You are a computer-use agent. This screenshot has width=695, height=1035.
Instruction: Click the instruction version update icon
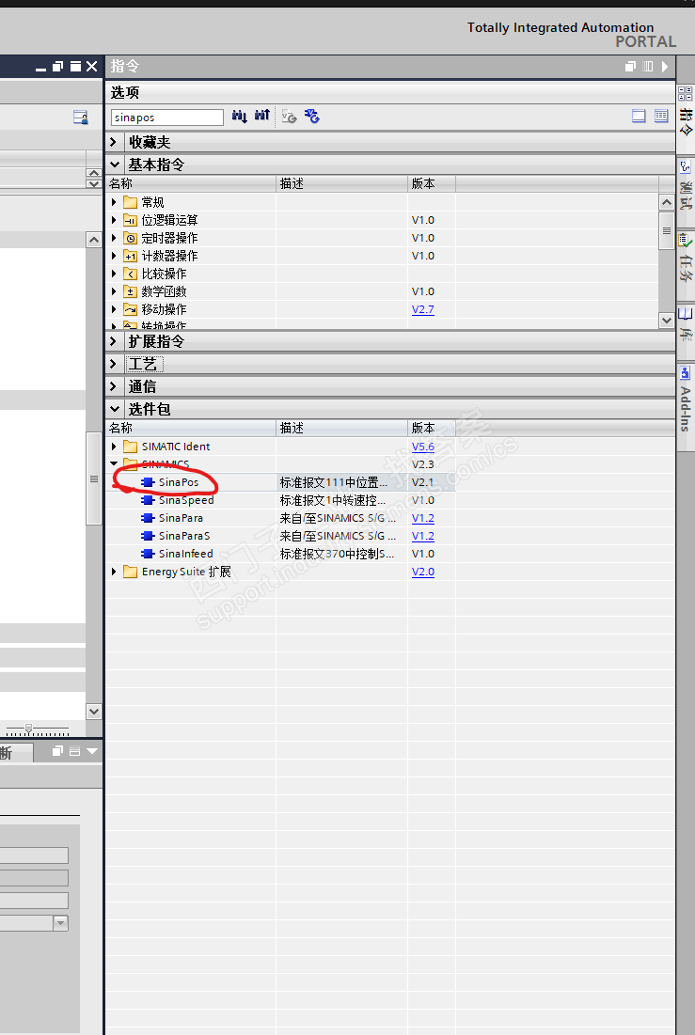point(289,117)
